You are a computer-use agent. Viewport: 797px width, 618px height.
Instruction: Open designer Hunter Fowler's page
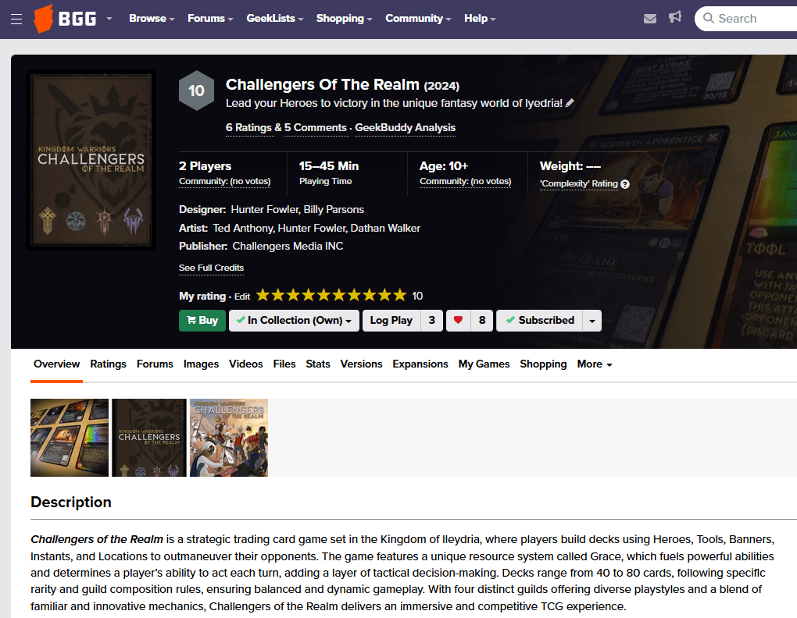(264, 210)
